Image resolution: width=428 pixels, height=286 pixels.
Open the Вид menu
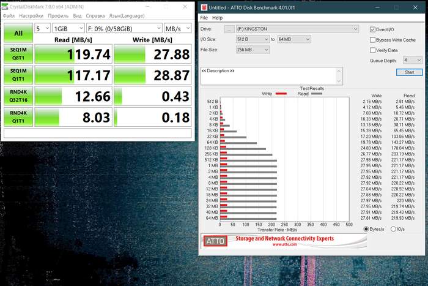click(77, 16)
